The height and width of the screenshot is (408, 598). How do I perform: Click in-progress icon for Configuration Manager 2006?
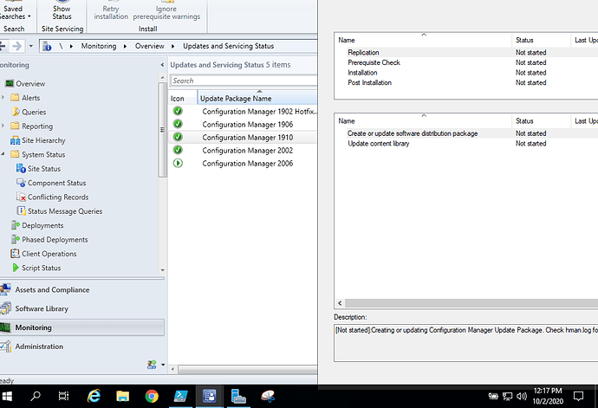178,163
